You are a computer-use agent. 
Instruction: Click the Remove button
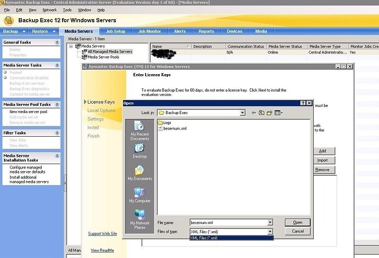click(x=324, y=170)
